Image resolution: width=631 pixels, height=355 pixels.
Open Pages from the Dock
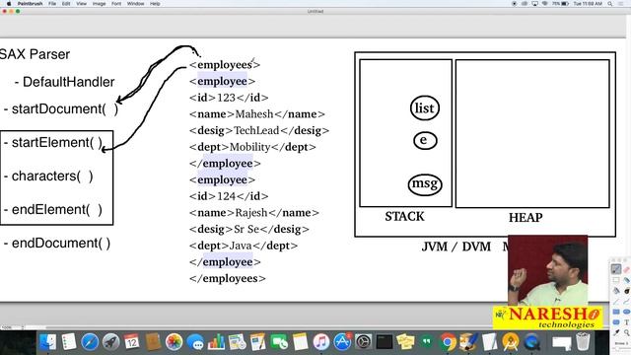click(258, 342)
